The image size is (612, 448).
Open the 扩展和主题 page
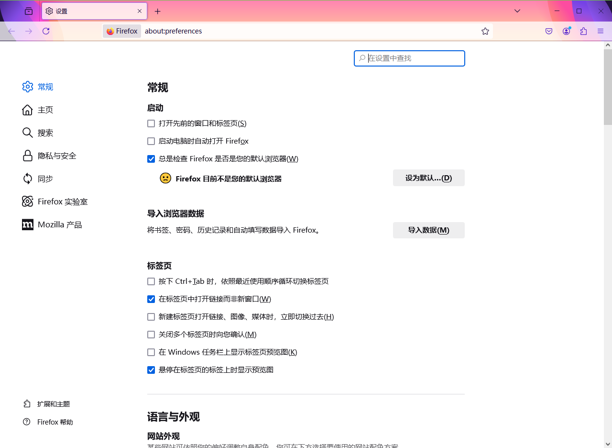[x=54, y=403]
